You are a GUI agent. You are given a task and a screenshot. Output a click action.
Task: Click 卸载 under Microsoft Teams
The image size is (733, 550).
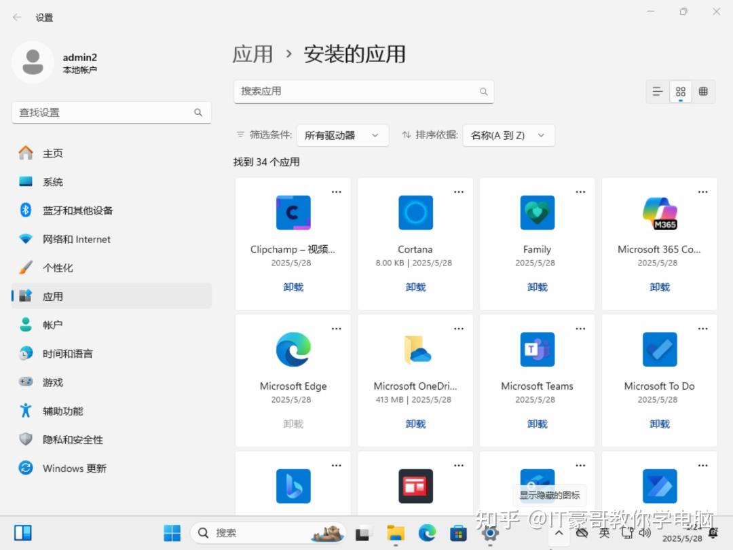537,423
